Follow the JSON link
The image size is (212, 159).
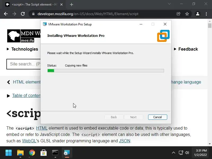125,141
